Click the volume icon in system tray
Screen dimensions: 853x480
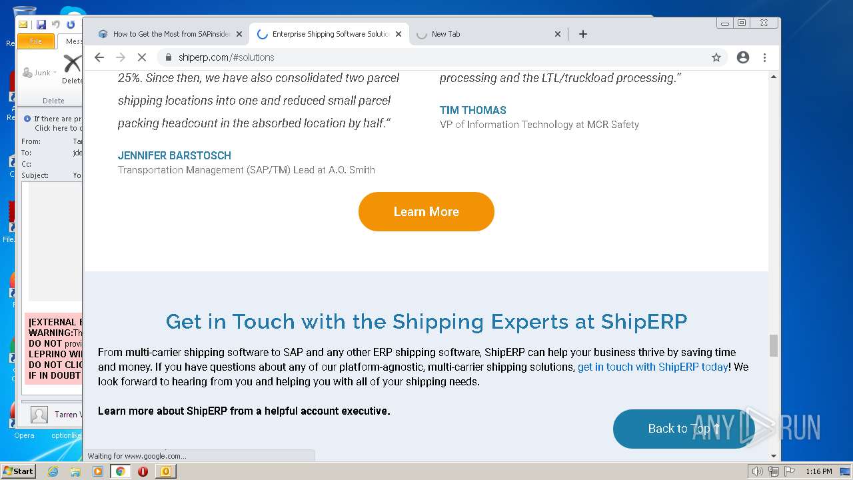pyautogui.click(x=757, y=471)
